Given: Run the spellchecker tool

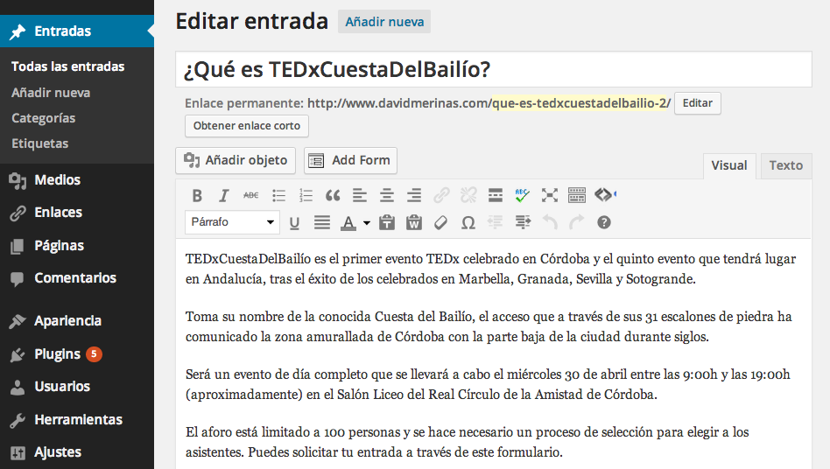Looking at the screenshot, I should pyautogui.click(x=523, y=196).
